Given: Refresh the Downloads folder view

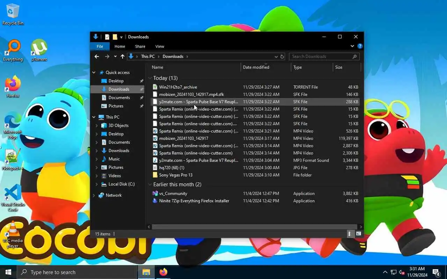Looking at the screenshot, I should [x=282, y=56].
